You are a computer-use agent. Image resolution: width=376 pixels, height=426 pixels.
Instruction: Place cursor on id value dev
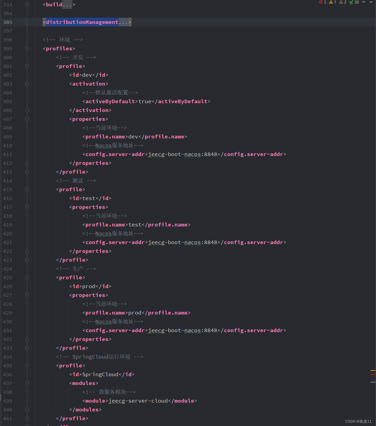click(87, 75)
